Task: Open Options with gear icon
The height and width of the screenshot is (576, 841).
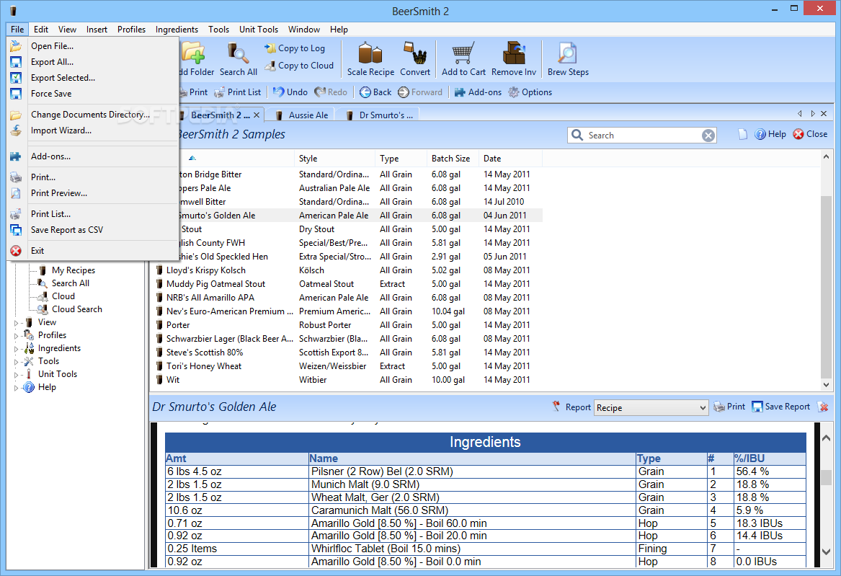Action: tap(530, 92)
